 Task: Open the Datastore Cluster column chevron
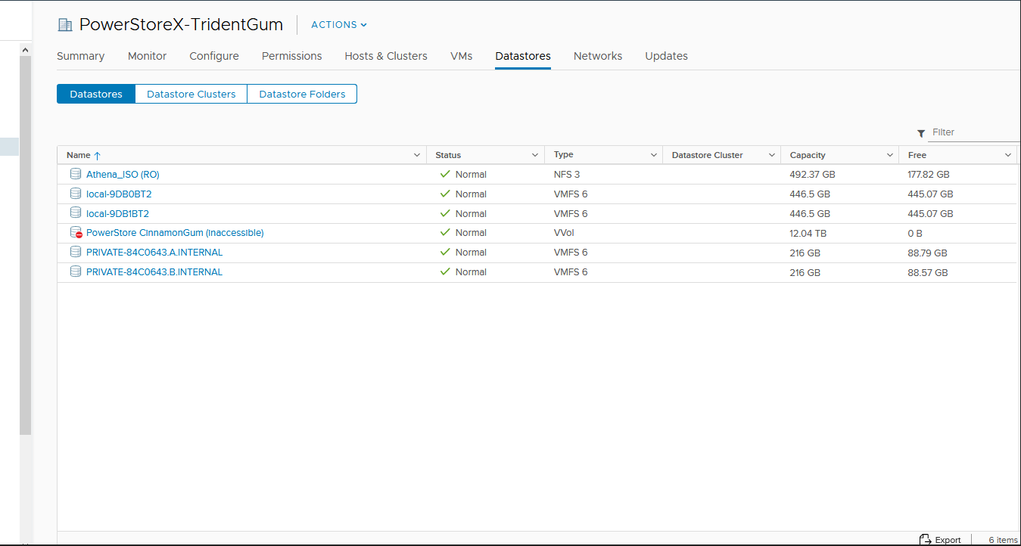772,155
